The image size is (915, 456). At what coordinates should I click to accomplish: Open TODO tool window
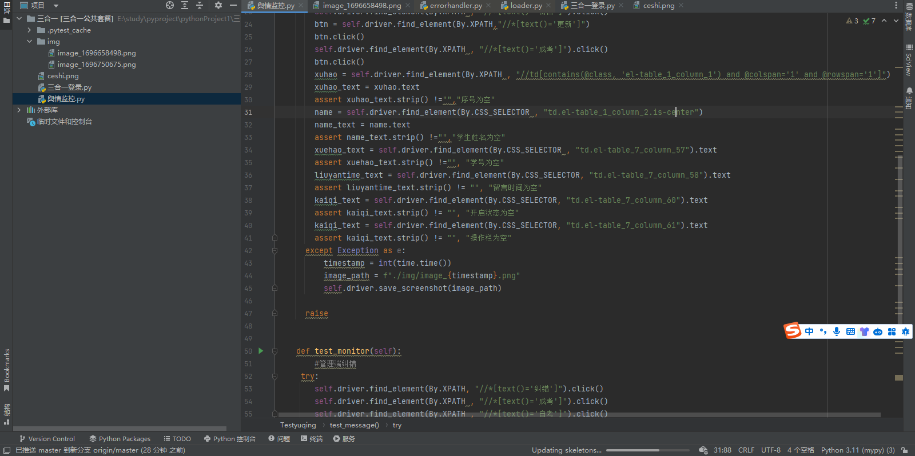pyautogui.click(x=177, y=439)
